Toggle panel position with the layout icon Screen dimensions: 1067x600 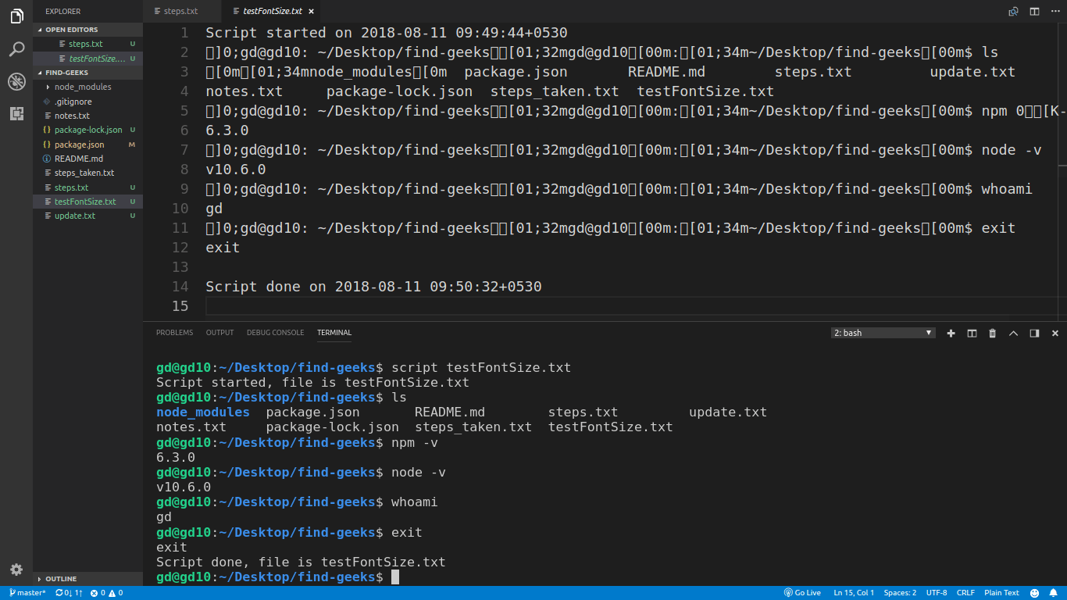tap(1034, 333)
